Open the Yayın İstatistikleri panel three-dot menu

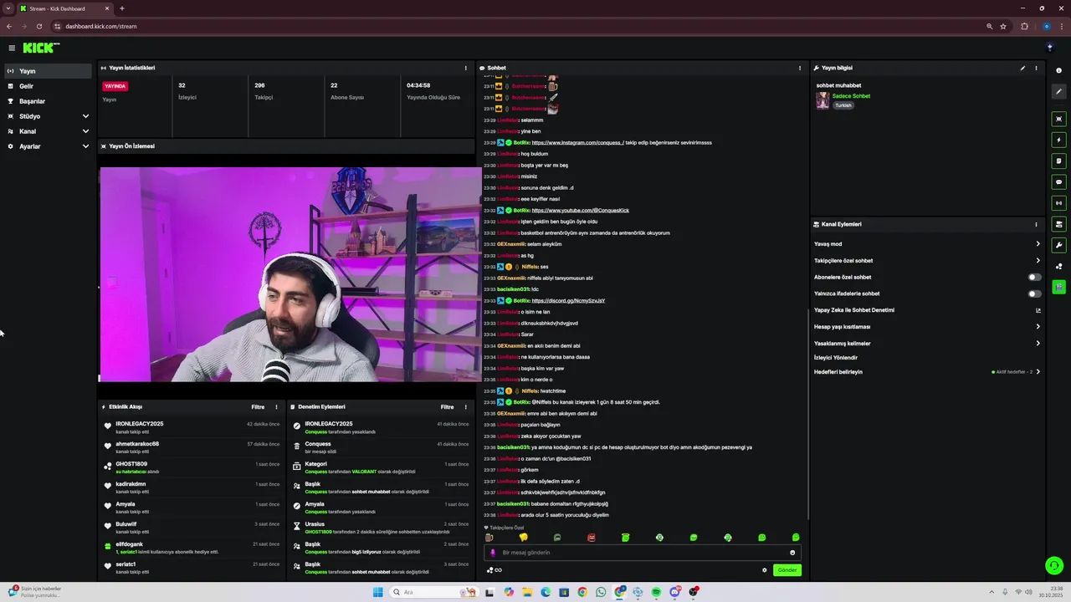pos(466,68)
